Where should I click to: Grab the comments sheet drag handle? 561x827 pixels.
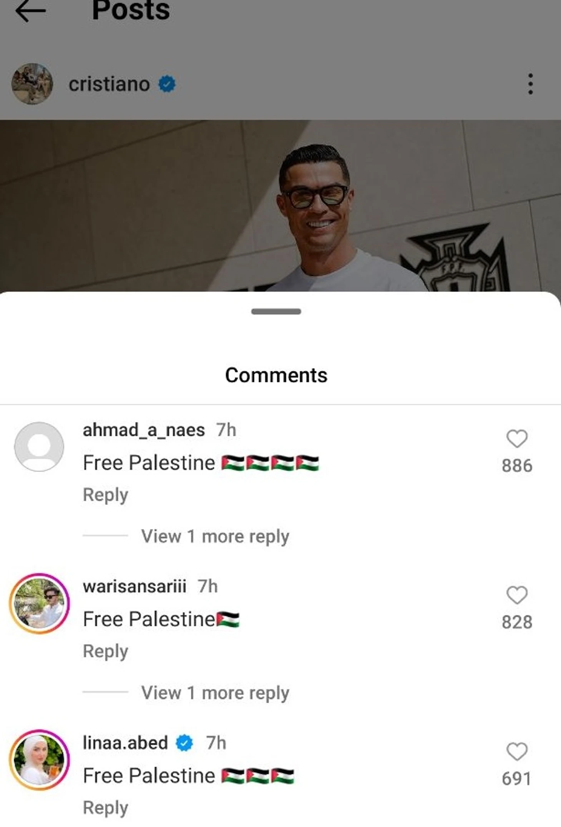[x=276, y=311]
